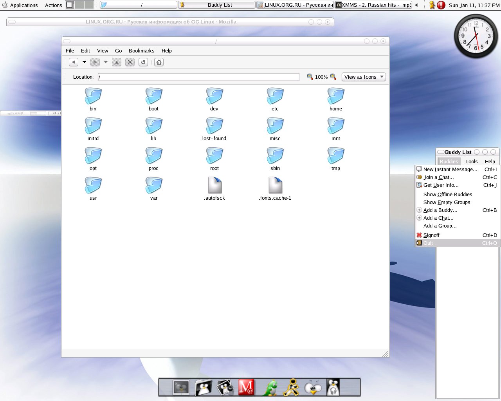Expand the View as Icons dropdown
This screenshot has height=401, width=501.
pyautogui.click(x=364, y=77)
